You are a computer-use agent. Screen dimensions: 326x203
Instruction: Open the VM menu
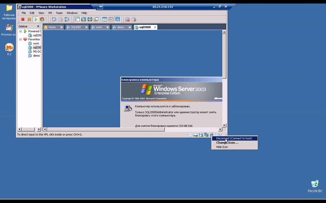click(x=50, y=13)
